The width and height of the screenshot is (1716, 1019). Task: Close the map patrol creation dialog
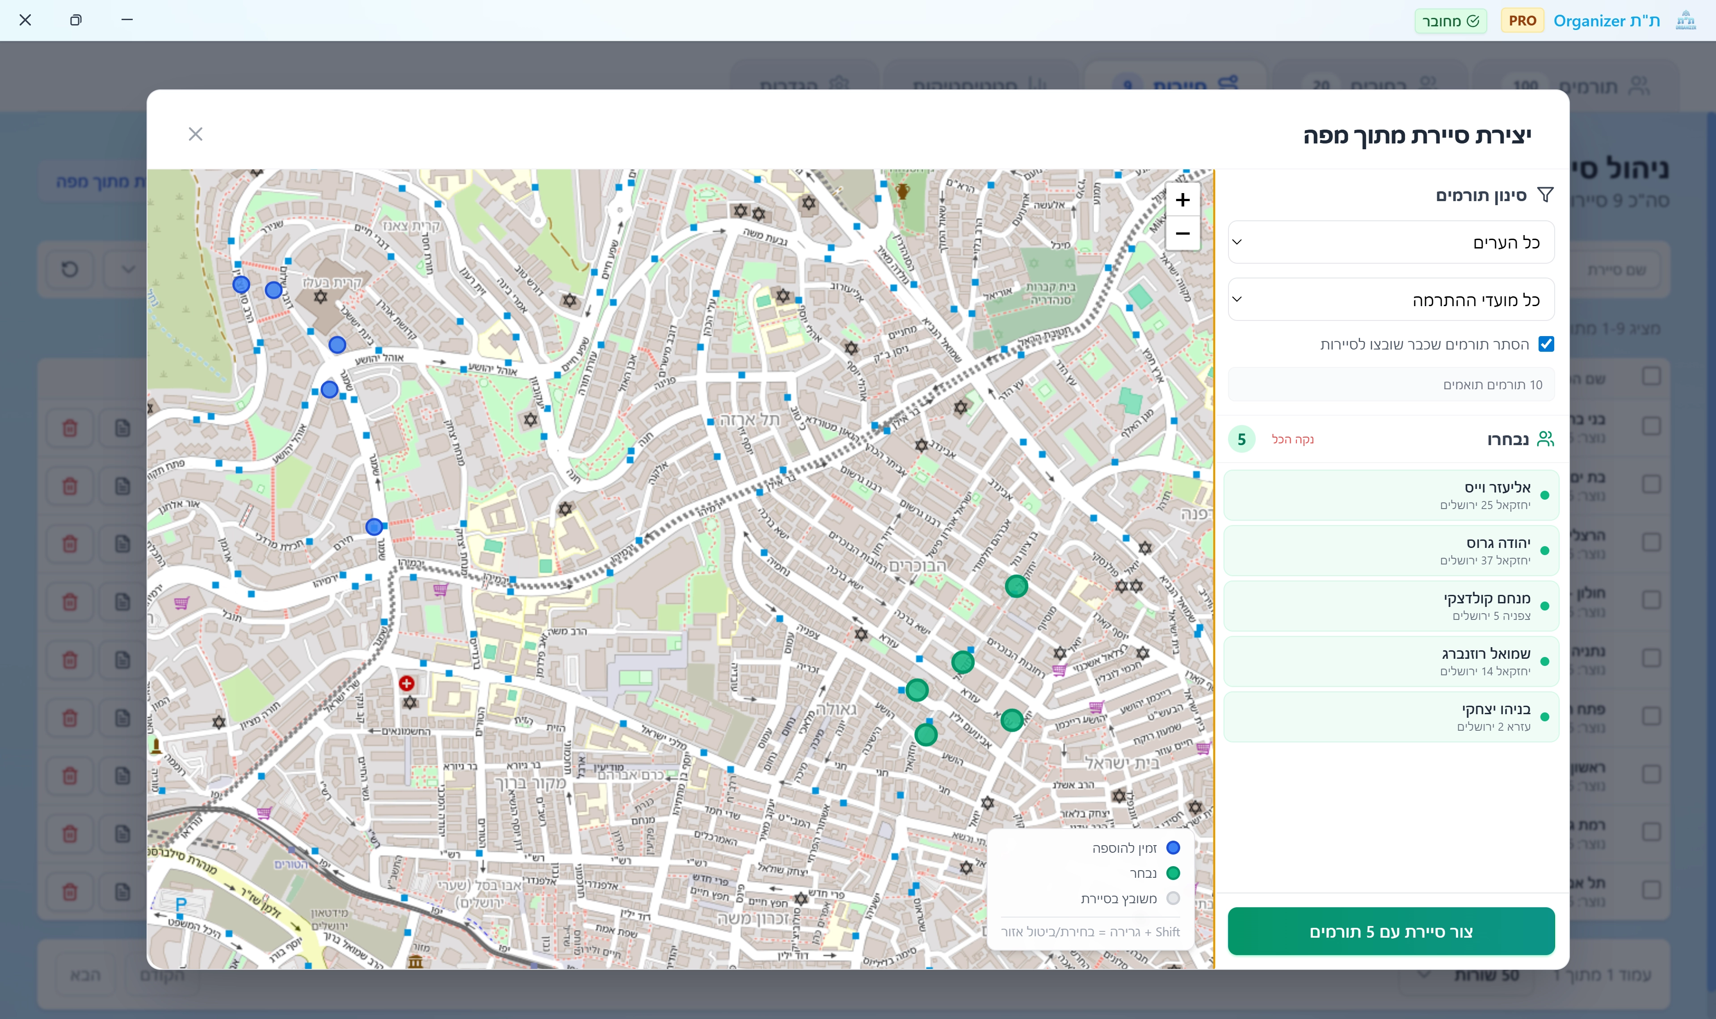pyautogui.click(x=196, y=134)
